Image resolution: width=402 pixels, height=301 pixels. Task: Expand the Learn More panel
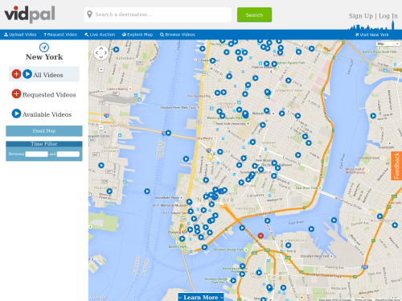pos(201,297)
